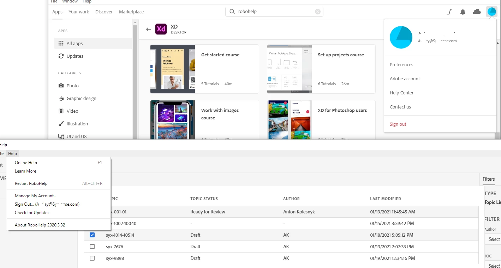Open About RoboHelp 2020.3.32
Image resolution: width=501 pixels, height=268 pixels.
tap(59, 225)
